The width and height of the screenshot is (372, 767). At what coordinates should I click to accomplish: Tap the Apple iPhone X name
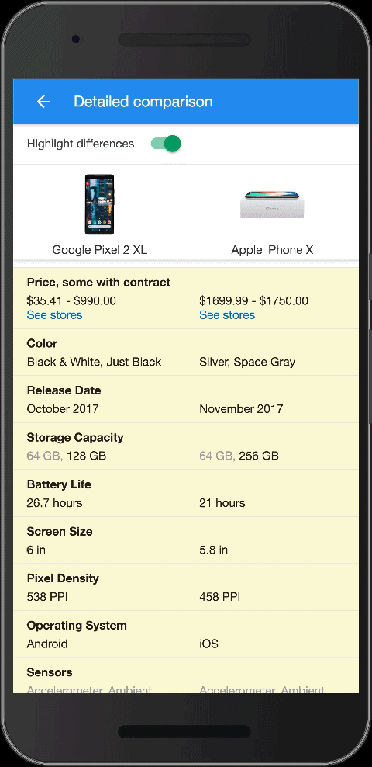pos(272,250)
